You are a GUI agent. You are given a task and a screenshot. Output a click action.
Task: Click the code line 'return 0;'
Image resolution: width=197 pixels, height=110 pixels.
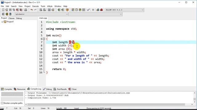pos(59,69)
